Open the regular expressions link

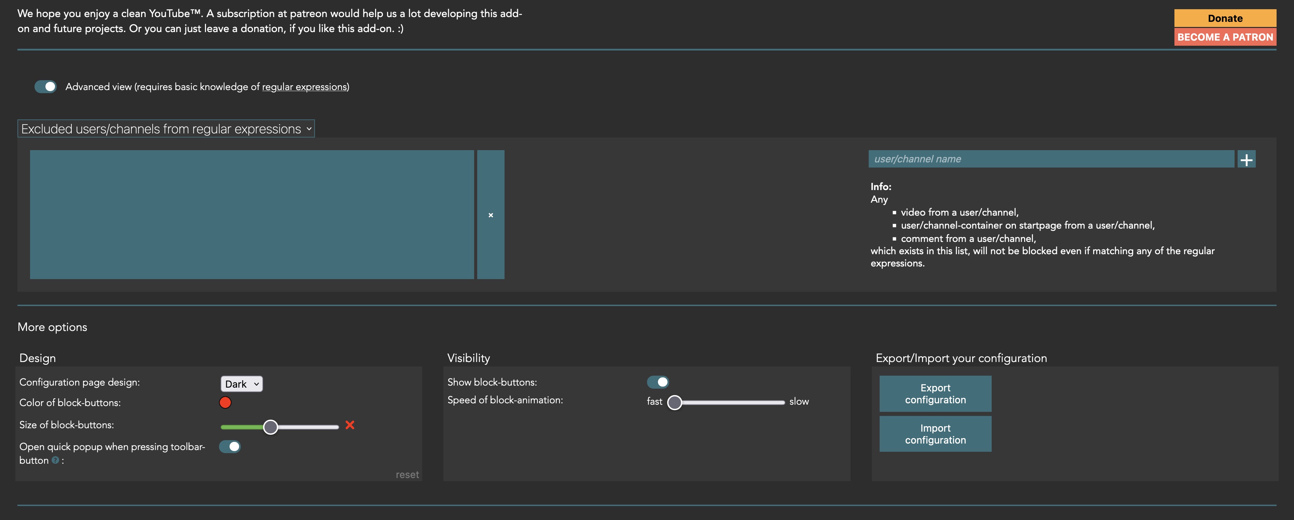click(x=304, y=86)
